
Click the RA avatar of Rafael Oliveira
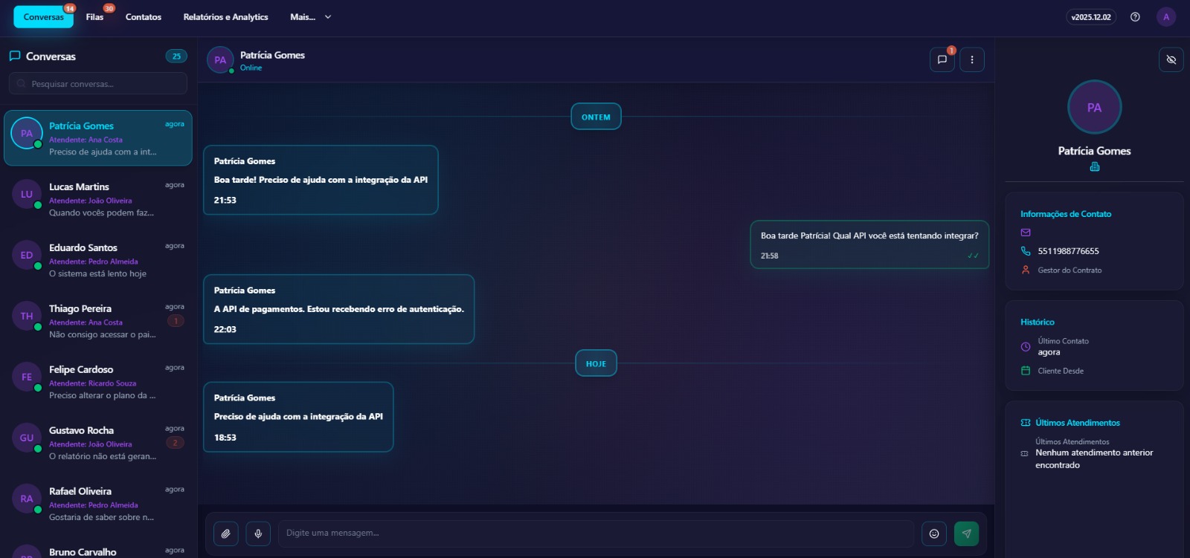[27, 499]
